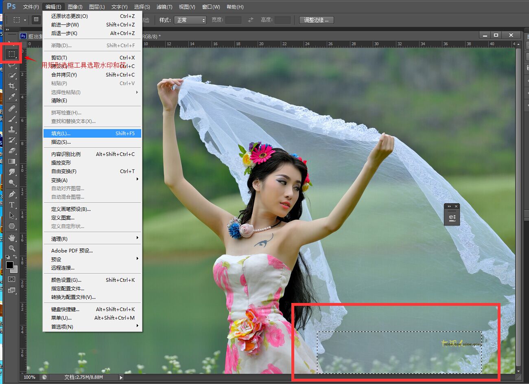This screenshot has height=384, width=529.
Task: Activate the Crop tool
Action: pos(12,86)
